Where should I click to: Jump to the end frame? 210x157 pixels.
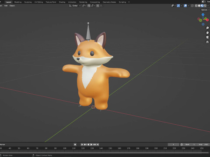coord(98,144)
